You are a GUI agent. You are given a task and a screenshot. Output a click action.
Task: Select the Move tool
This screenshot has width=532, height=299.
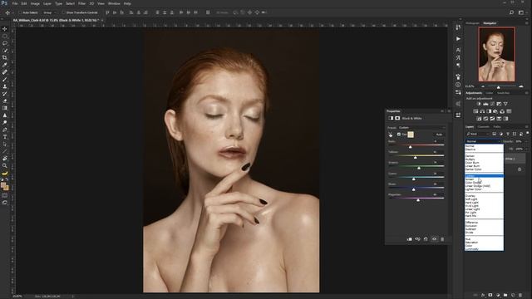pos(5,29)
